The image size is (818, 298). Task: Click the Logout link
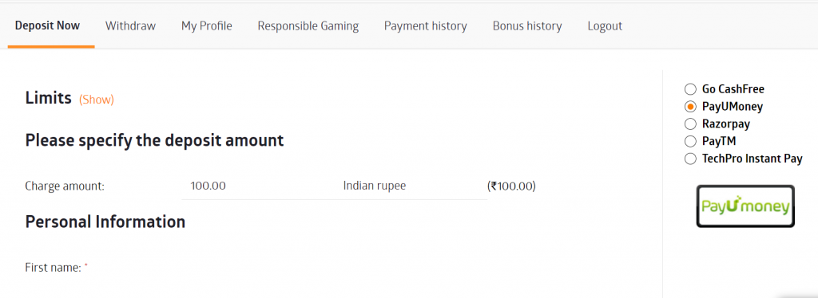[605, 26]
